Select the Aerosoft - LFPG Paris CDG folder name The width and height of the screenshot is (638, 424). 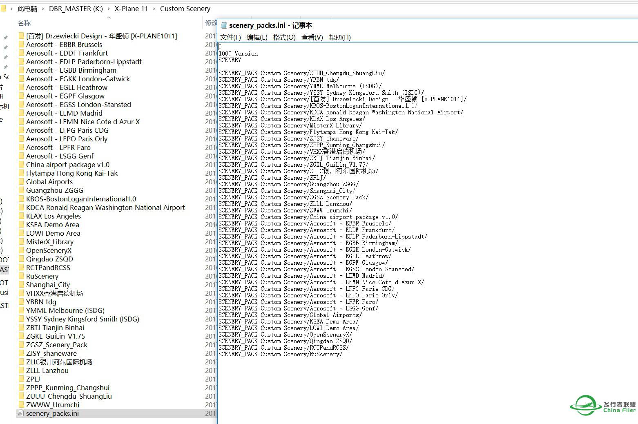(x=67, y=130)
